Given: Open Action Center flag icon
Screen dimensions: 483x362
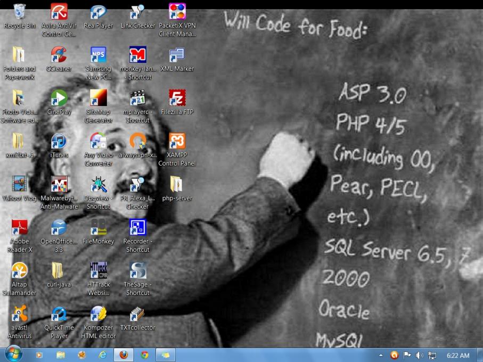Looking at the screenshot, I should (x=407, y=355).
